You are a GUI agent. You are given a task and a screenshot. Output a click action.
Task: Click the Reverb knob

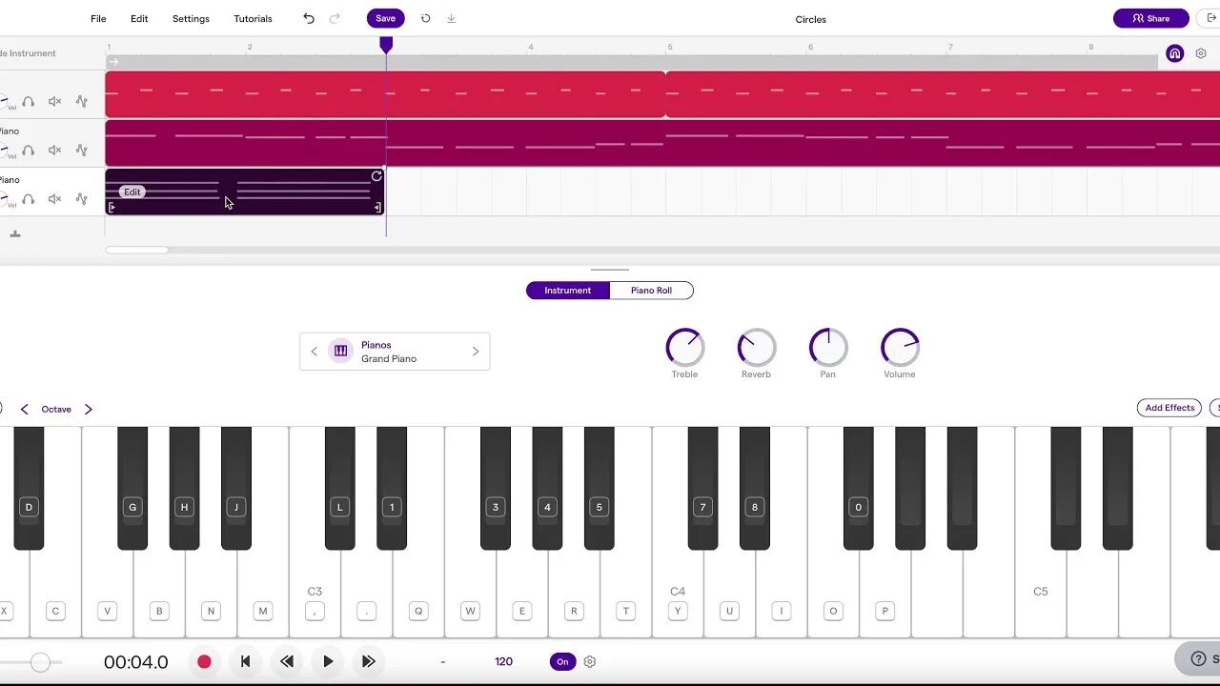tap(757, 348)
